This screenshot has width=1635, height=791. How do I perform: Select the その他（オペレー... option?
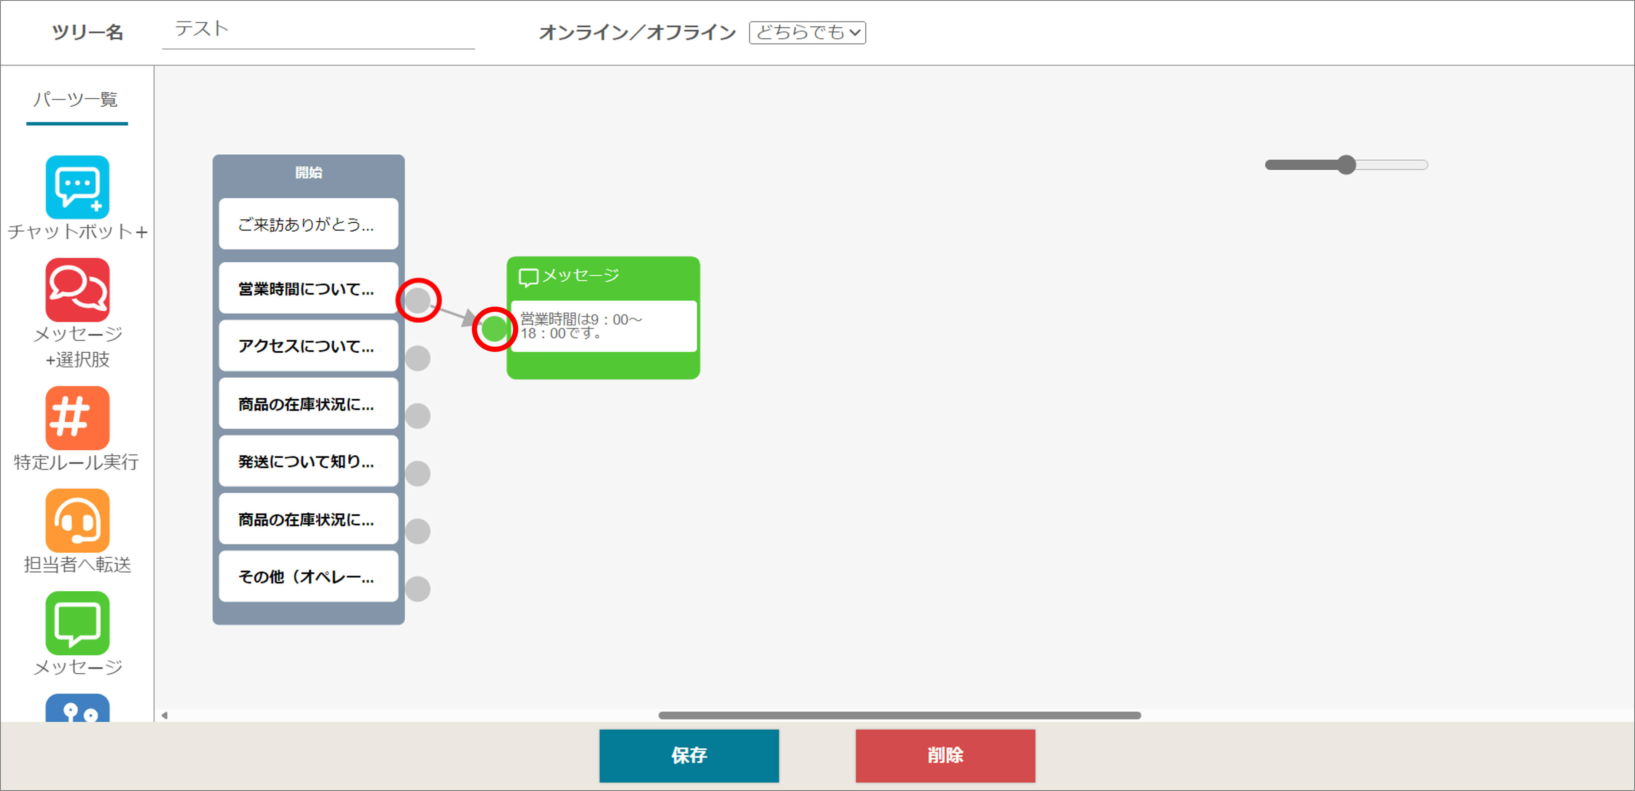point(309,576)
